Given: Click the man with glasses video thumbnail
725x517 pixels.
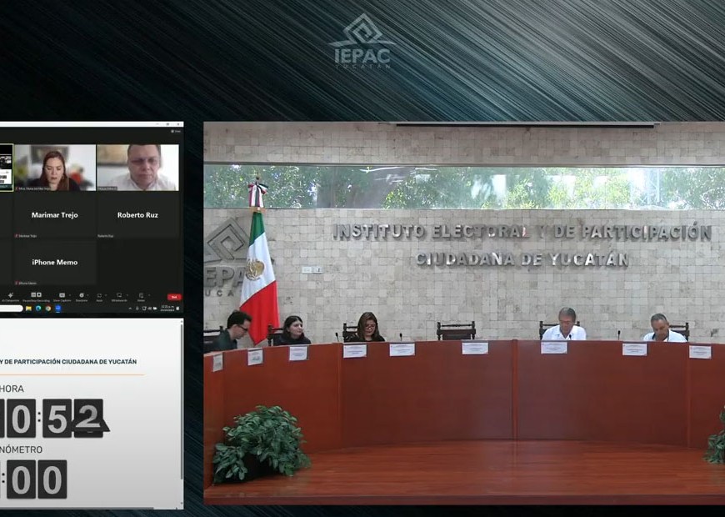Looking at the screenshot, I should coord(137,168).
